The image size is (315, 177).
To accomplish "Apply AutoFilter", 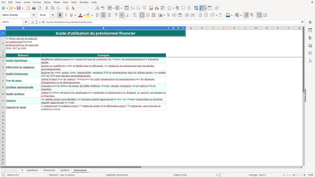I will [x=144, y=8].
